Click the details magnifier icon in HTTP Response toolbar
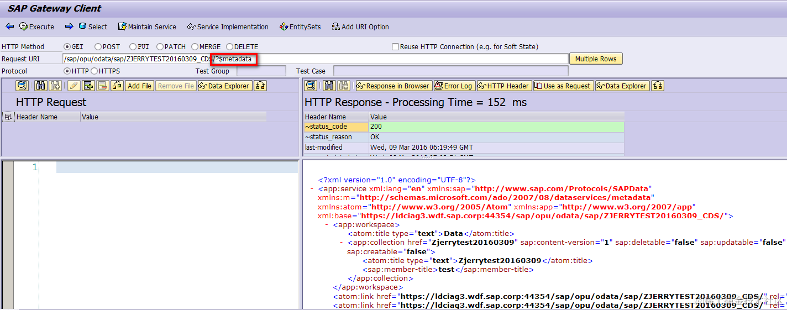Image resolution: width=787 pixels, height=310 pixels. point(311,86)
